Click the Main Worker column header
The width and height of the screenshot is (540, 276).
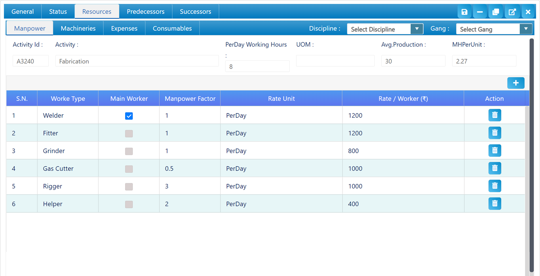(129, 99)
